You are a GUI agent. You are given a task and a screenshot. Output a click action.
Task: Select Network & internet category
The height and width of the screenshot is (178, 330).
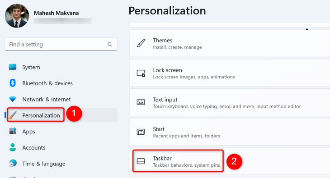click(61, 99)
